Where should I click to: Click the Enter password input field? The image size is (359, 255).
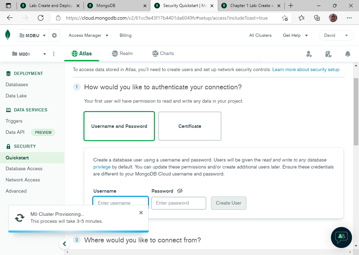tap(178, 203)
